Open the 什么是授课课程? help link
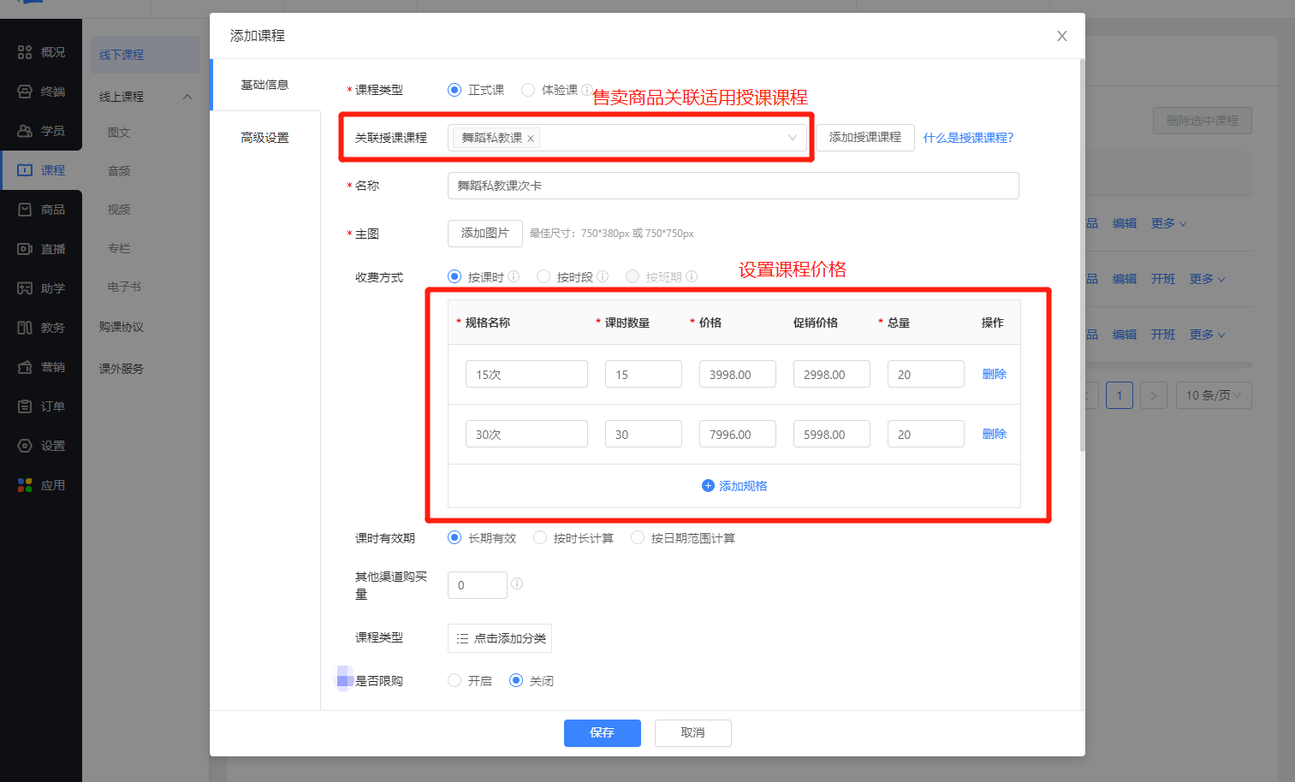The width and height of the screenshot is (1295, 782). 968,138
